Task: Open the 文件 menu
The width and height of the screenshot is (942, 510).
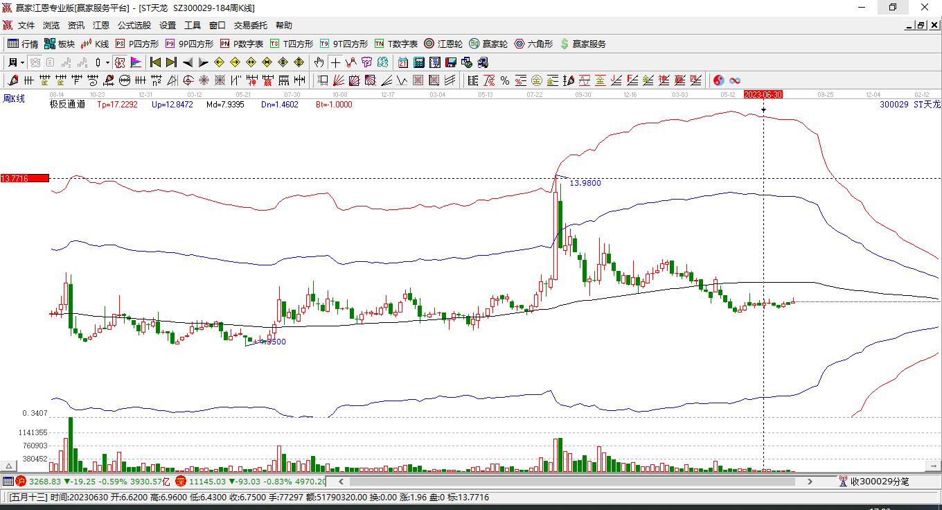Action: (x=26, y=26)
